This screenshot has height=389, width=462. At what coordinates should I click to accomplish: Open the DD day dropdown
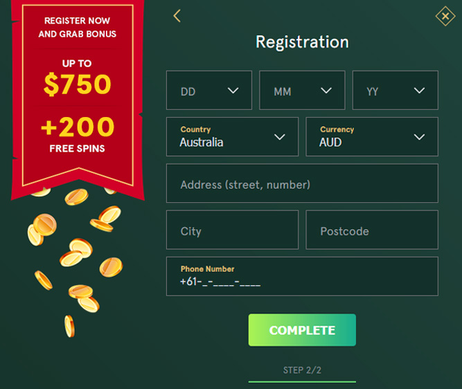click(x=209, y=91)
